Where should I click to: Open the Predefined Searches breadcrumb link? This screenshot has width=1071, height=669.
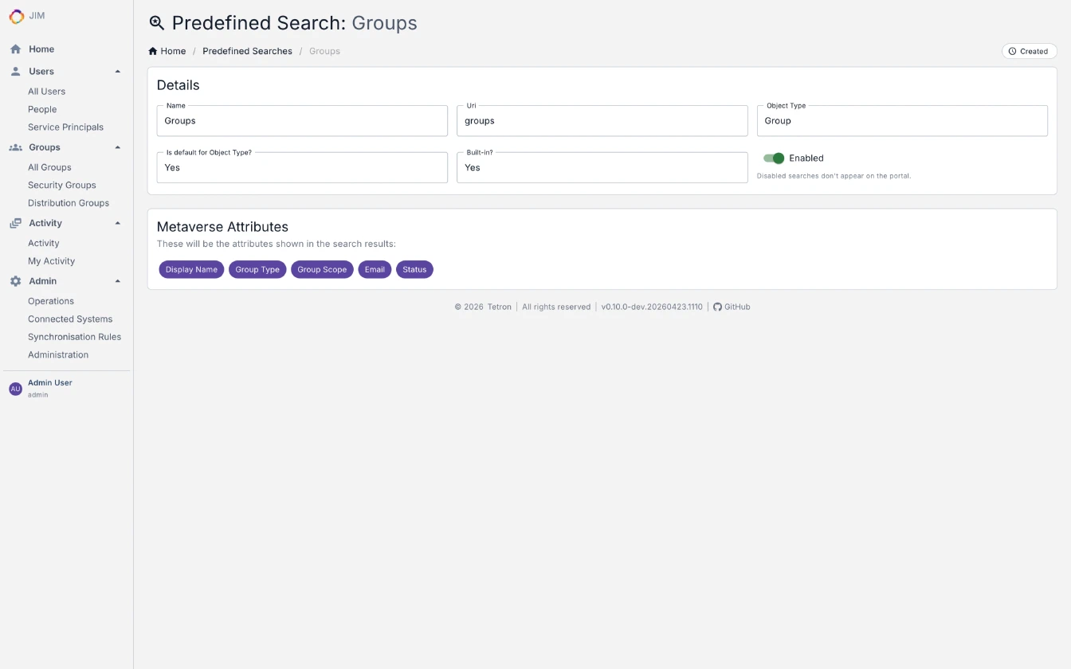tap(247, 50)
